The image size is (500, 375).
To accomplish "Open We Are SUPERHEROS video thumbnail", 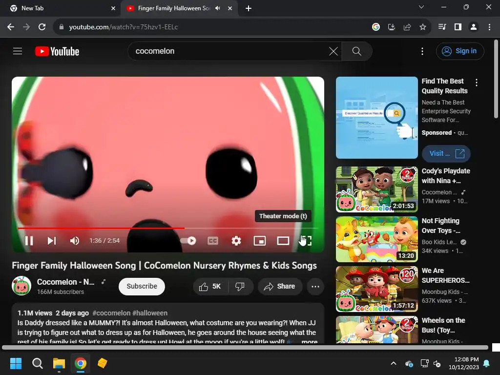I will tap(376, 289).
